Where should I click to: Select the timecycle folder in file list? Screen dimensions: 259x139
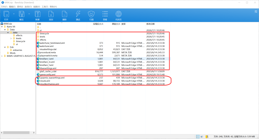coord(103,34)
